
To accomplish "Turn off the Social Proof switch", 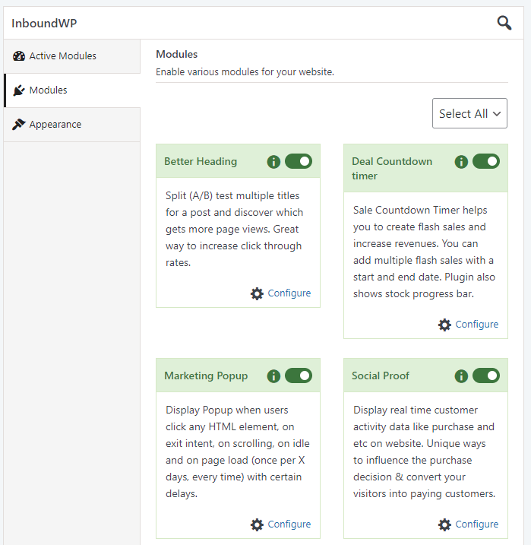I will click(486, 375).
